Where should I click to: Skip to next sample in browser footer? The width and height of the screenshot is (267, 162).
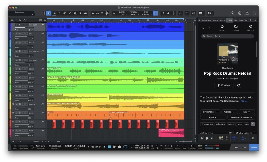click(212, 138)
